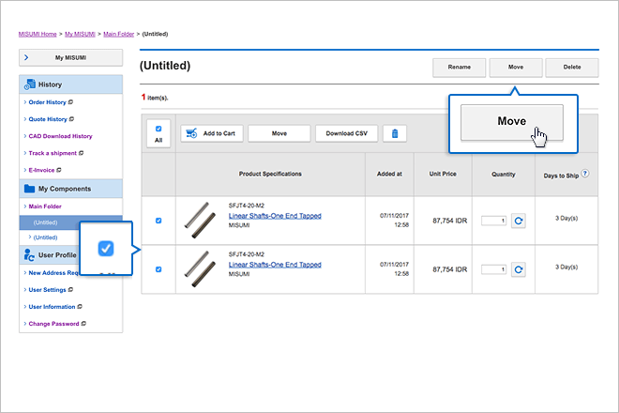Click the trash delete icon in toolbar

pyautogui.click(x=395, y=133)
